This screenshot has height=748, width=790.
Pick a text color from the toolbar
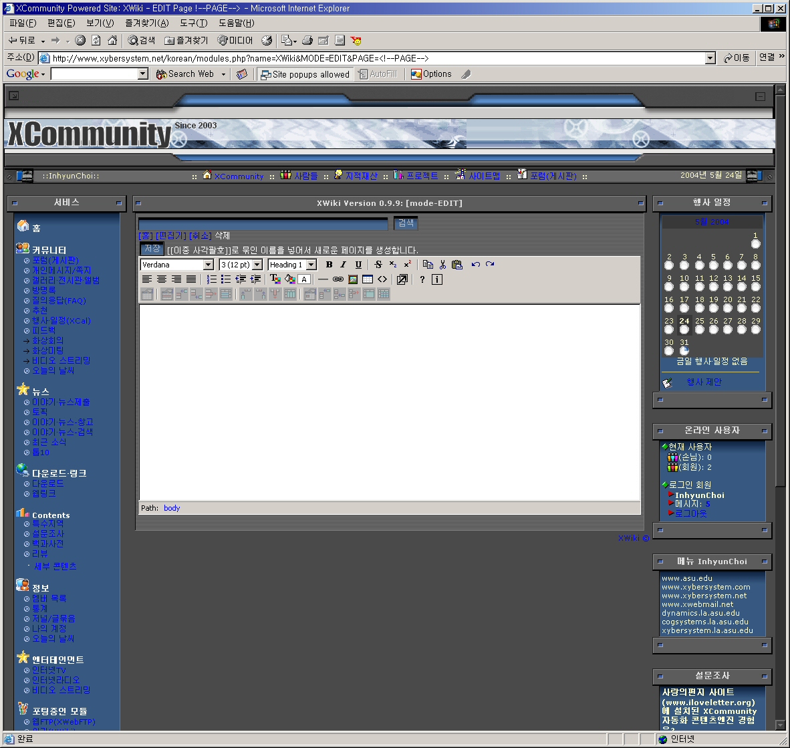275,279
